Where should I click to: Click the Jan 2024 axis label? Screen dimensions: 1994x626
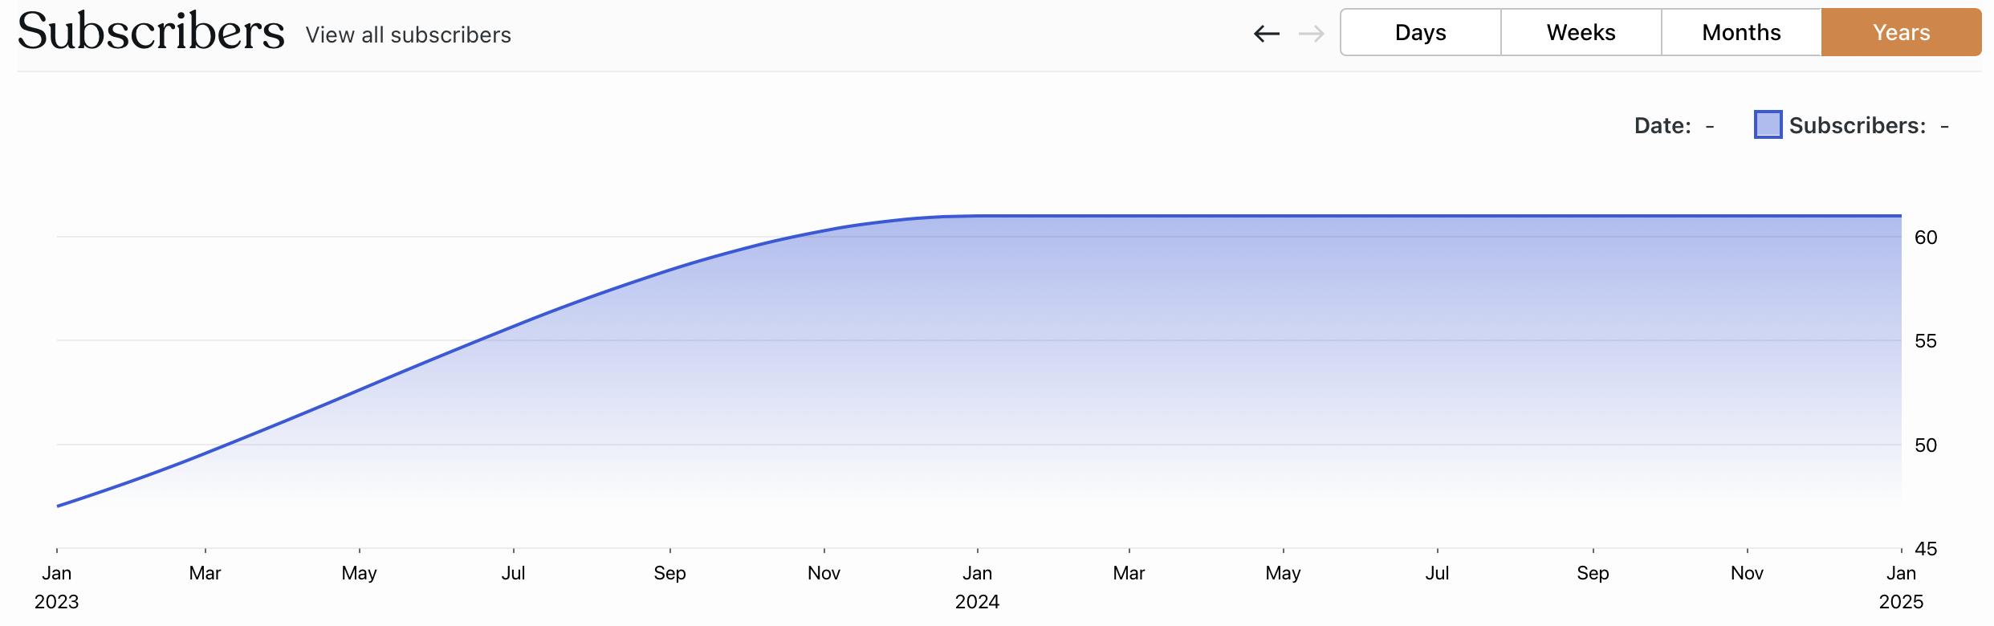click(977, 587)
